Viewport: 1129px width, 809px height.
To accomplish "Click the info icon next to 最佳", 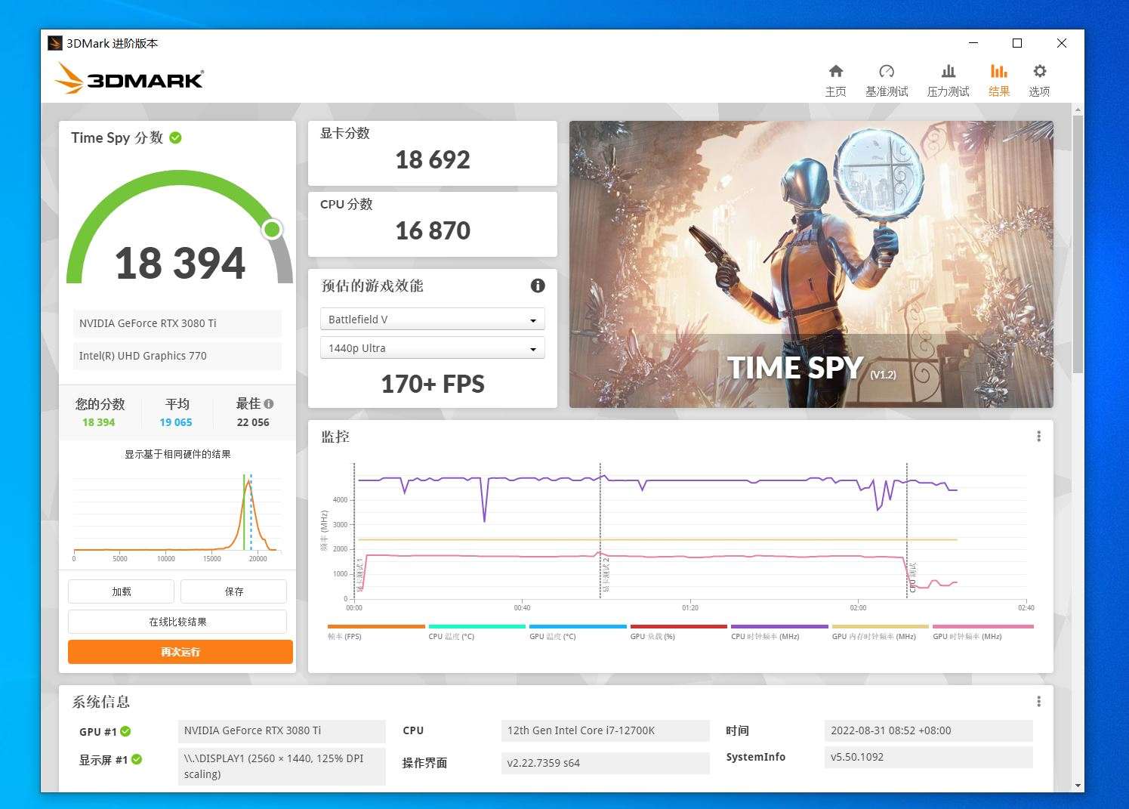I will tap(269, 404).
